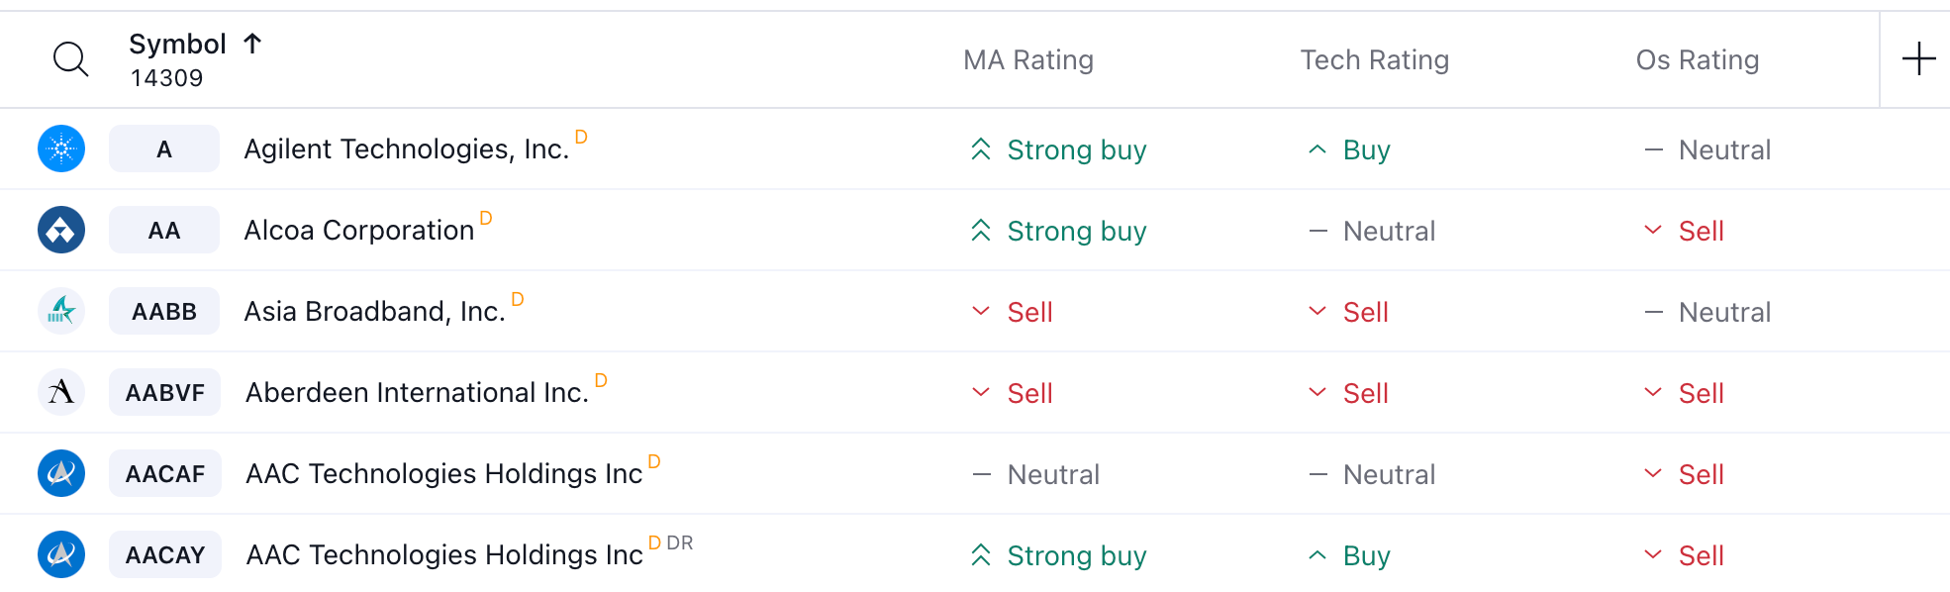
Task: Open the AABB ticker symbol
Action: click(164, 312)
